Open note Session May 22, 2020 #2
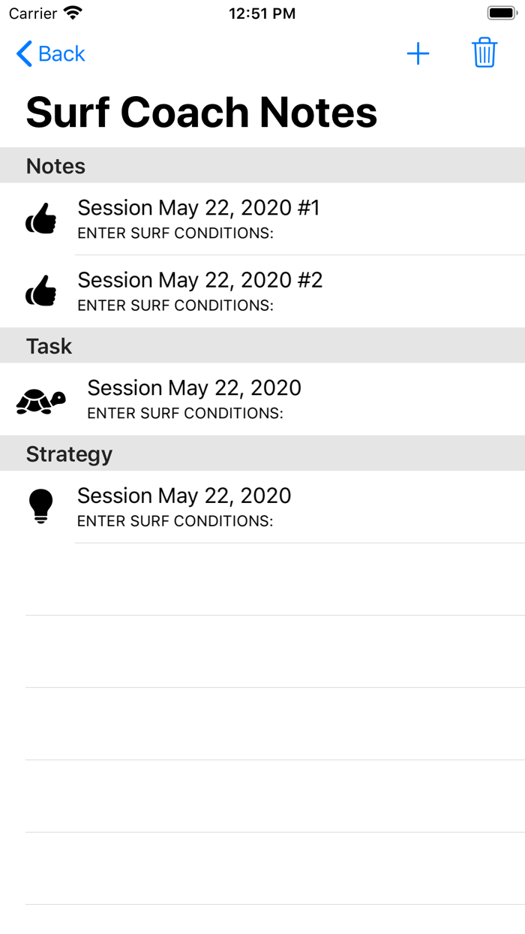525x934 pixels. pos(200,280)
